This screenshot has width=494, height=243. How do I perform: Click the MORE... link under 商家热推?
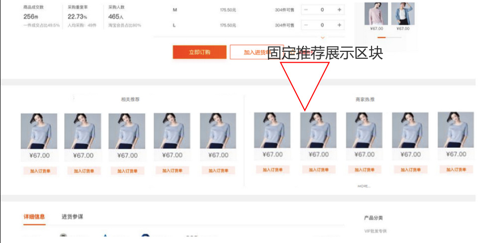point(364,186)
